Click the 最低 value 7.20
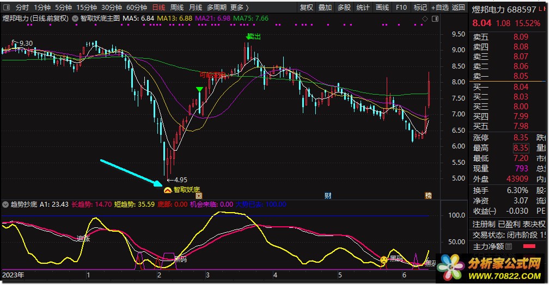 (x=521, y=158)
